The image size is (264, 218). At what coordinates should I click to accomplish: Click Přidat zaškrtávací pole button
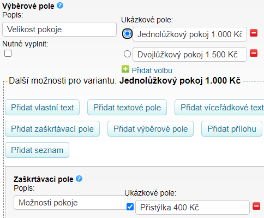click(52, 129)
